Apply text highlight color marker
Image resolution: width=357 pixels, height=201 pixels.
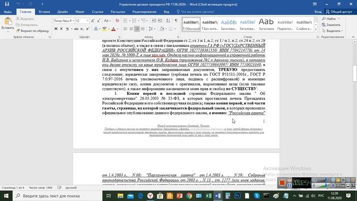(104, 29)
